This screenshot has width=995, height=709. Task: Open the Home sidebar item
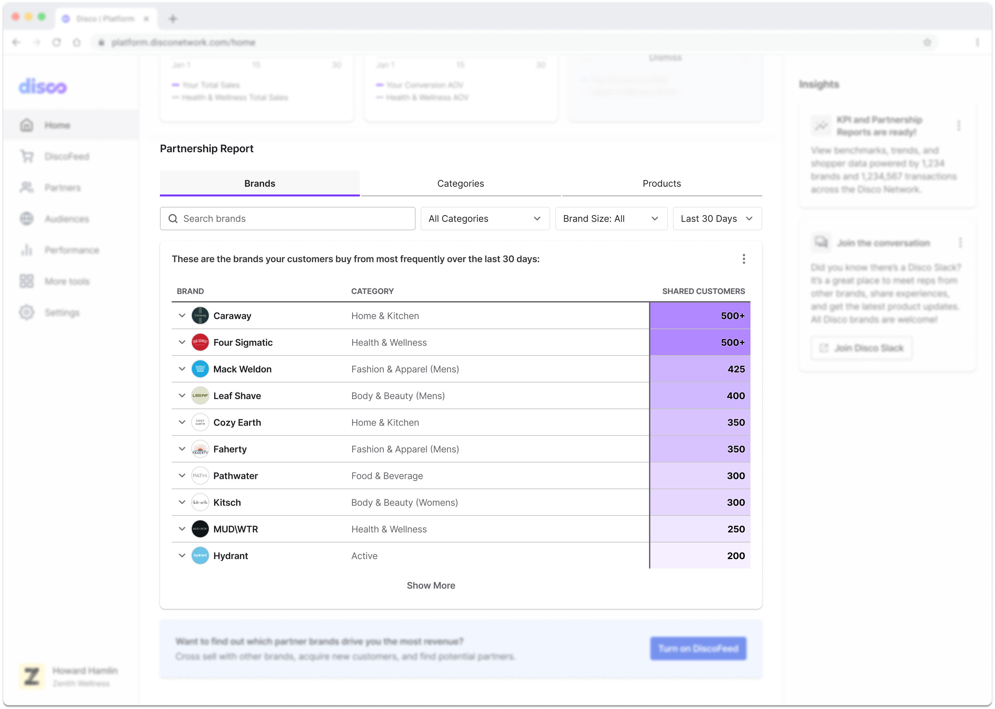coord(71,125)
